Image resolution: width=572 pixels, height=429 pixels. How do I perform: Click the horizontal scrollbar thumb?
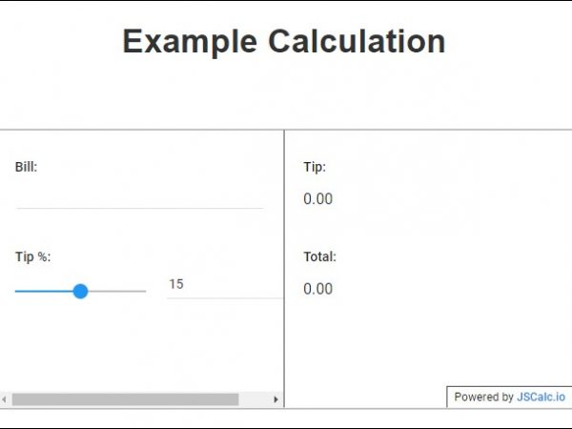pos(124,399)
